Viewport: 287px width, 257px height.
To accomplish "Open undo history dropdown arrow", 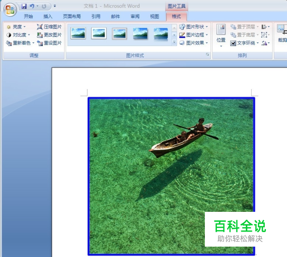I will point(37,6).
